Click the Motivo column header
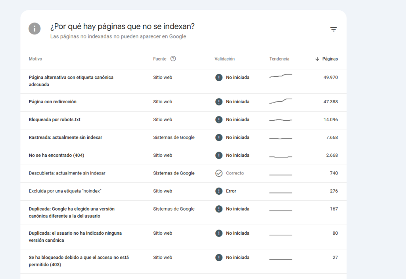The width and height of the screenshot is (406, 279). pyautogui.click(x=35, y=59)
